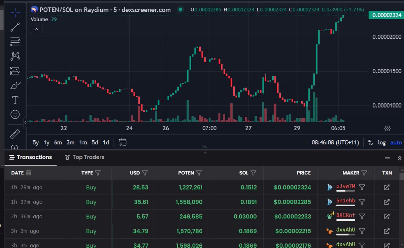Select the trend line drawing tool

coord(15,27)
